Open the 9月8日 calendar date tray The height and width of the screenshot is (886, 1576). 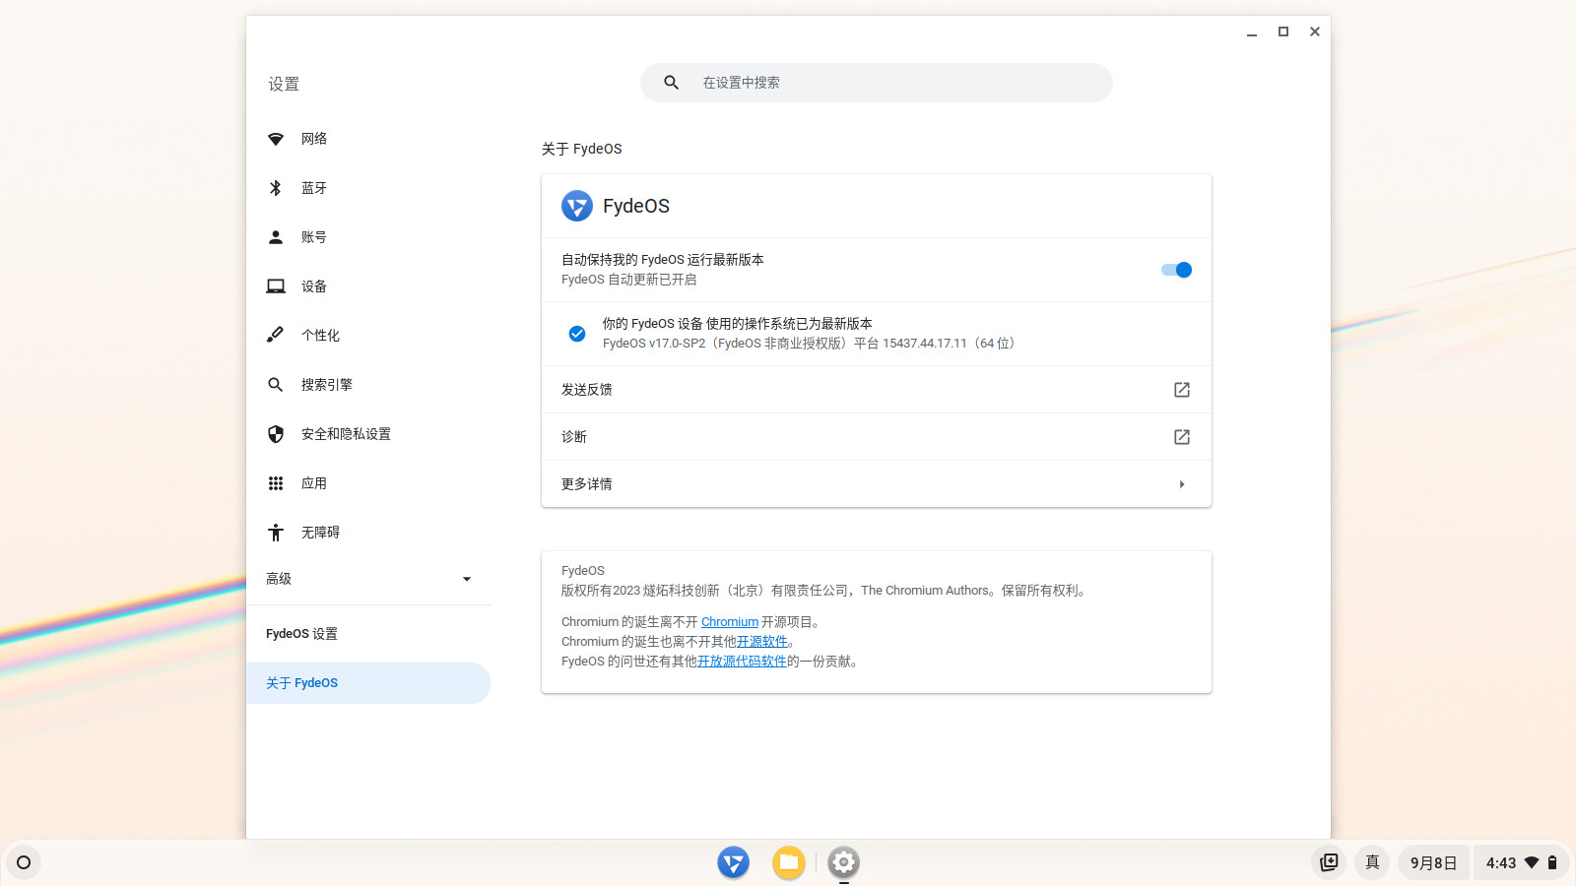[x=1433, y=862]
